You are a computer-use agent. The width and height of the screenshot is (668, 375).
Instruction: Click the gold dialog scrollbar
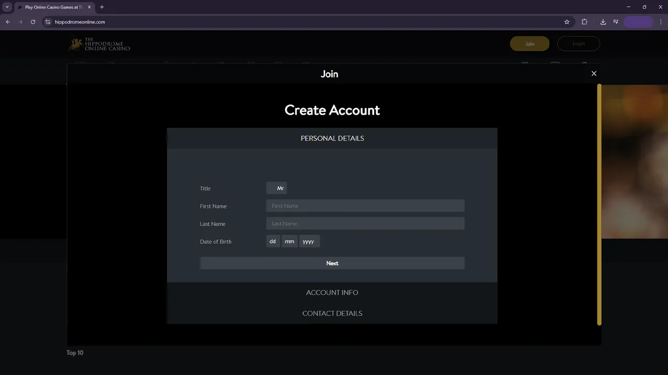click(x=599, y=204)
